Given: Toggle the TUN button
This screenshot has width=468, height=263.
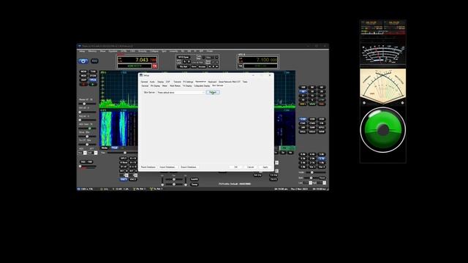Looking at the screenshot, I should click(93, 72).
